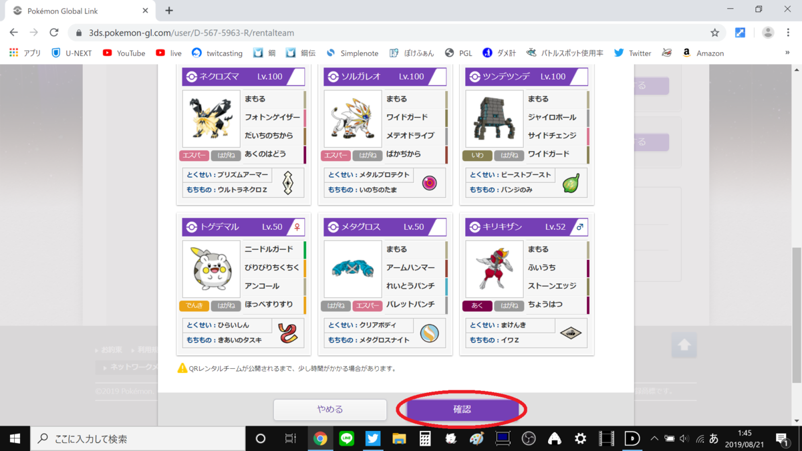
Task: Open a new browser tab
Action: click(x=169, y=10)
